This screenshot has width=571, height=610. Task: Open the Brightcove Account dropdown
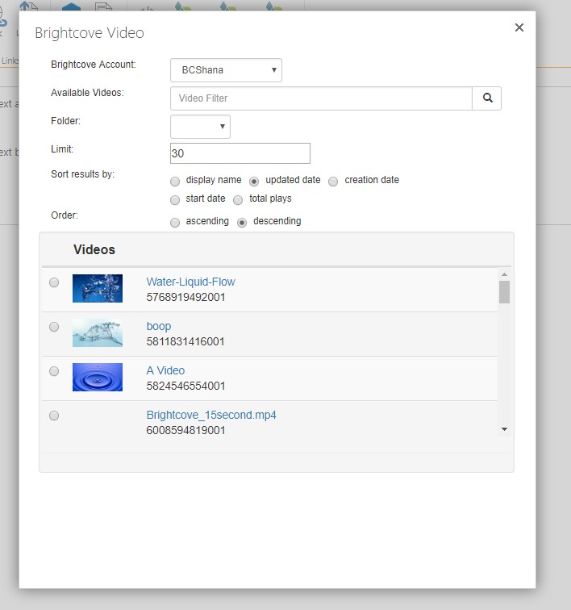click(x=226, y=70)
